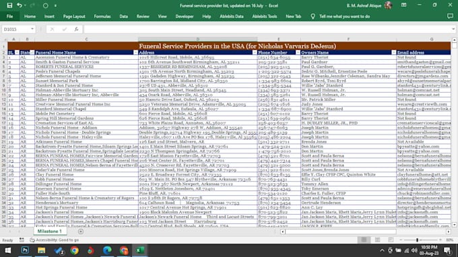This screenshot has height=257, width=458.
Task: Select column D header
Action: 198,39
